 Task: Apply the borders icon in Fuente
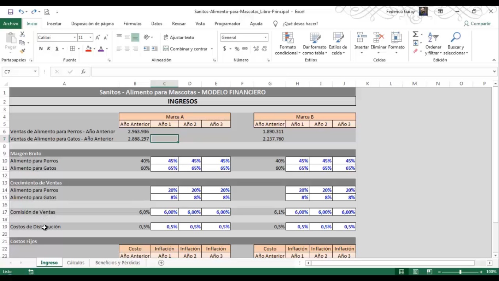pyautogui.click(x=72, y=49)
